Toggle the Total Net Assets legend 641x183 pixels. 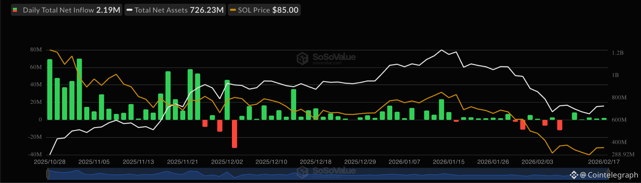pyautogui.click(x=175, y=10)
